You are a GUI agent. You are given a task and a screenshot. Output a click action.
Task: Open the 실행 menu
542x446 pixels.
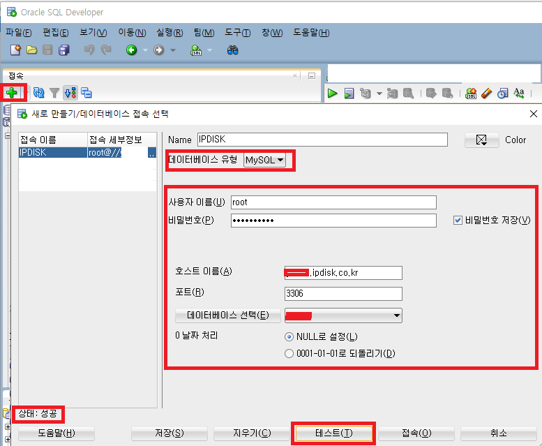pos(170,33)
